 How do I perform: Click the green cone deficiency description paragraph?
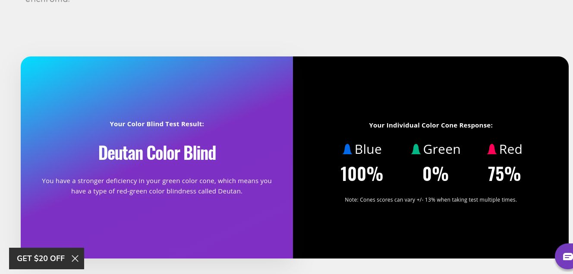[157, 186]
